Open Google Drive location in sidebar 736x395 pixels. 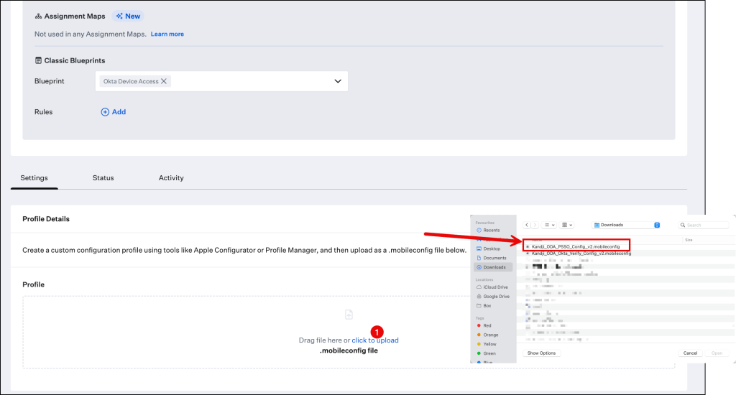[x=496, y=297]
